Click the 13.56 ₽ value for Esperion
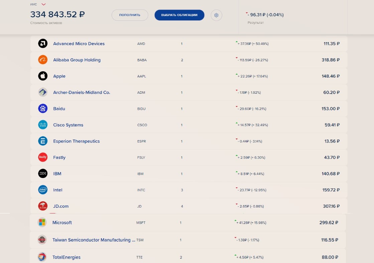The image size is (374, 263). (332, 141)
